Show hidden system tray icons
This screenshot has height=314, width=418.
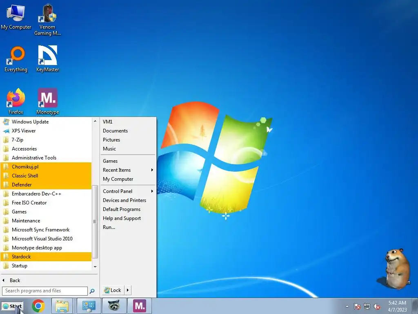[x=347, y=306]
